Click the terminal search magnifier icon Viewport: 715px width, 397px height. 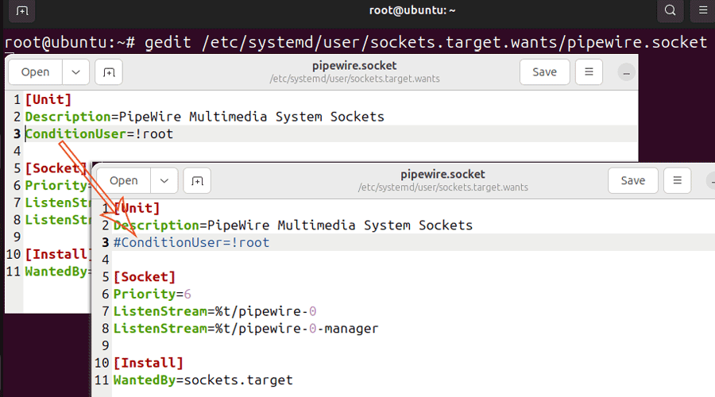point(670,10)
